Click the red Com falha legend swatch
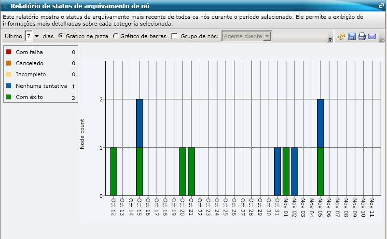Screen dimensions: 387x239 click(9, 52)
